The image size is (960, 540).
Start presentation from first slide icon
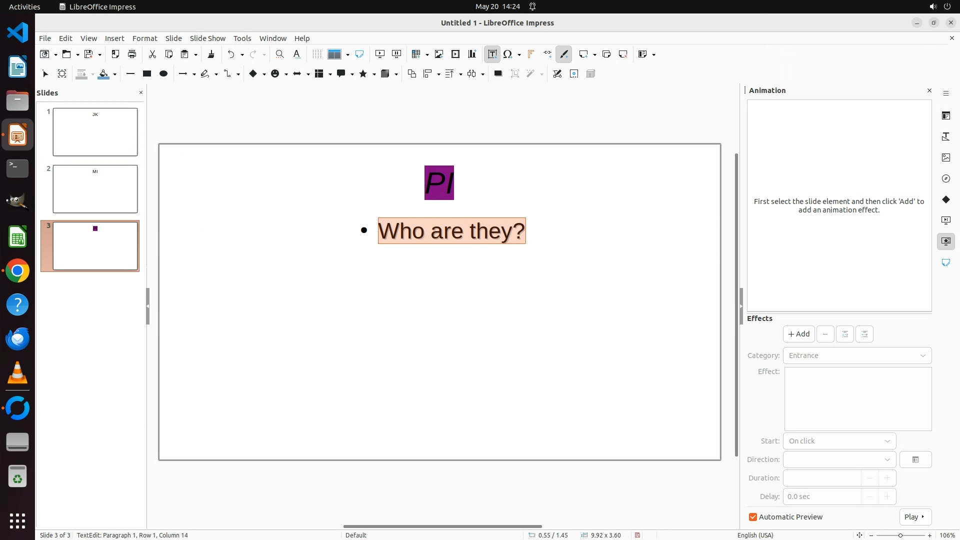coord(380,54)
